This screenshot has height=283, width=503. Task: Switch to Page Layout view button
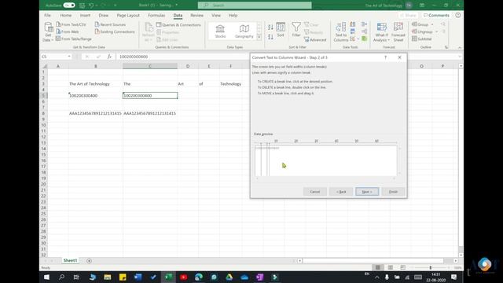(391, 267)
